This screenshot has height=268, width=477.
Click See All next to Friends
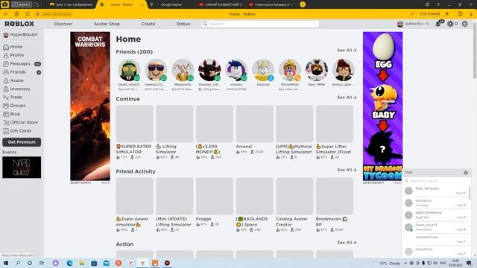347,50
